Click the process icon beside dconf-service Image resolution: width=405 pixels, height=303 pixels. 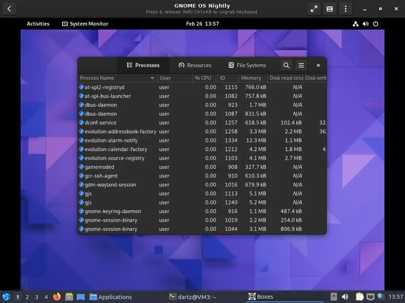81,122
